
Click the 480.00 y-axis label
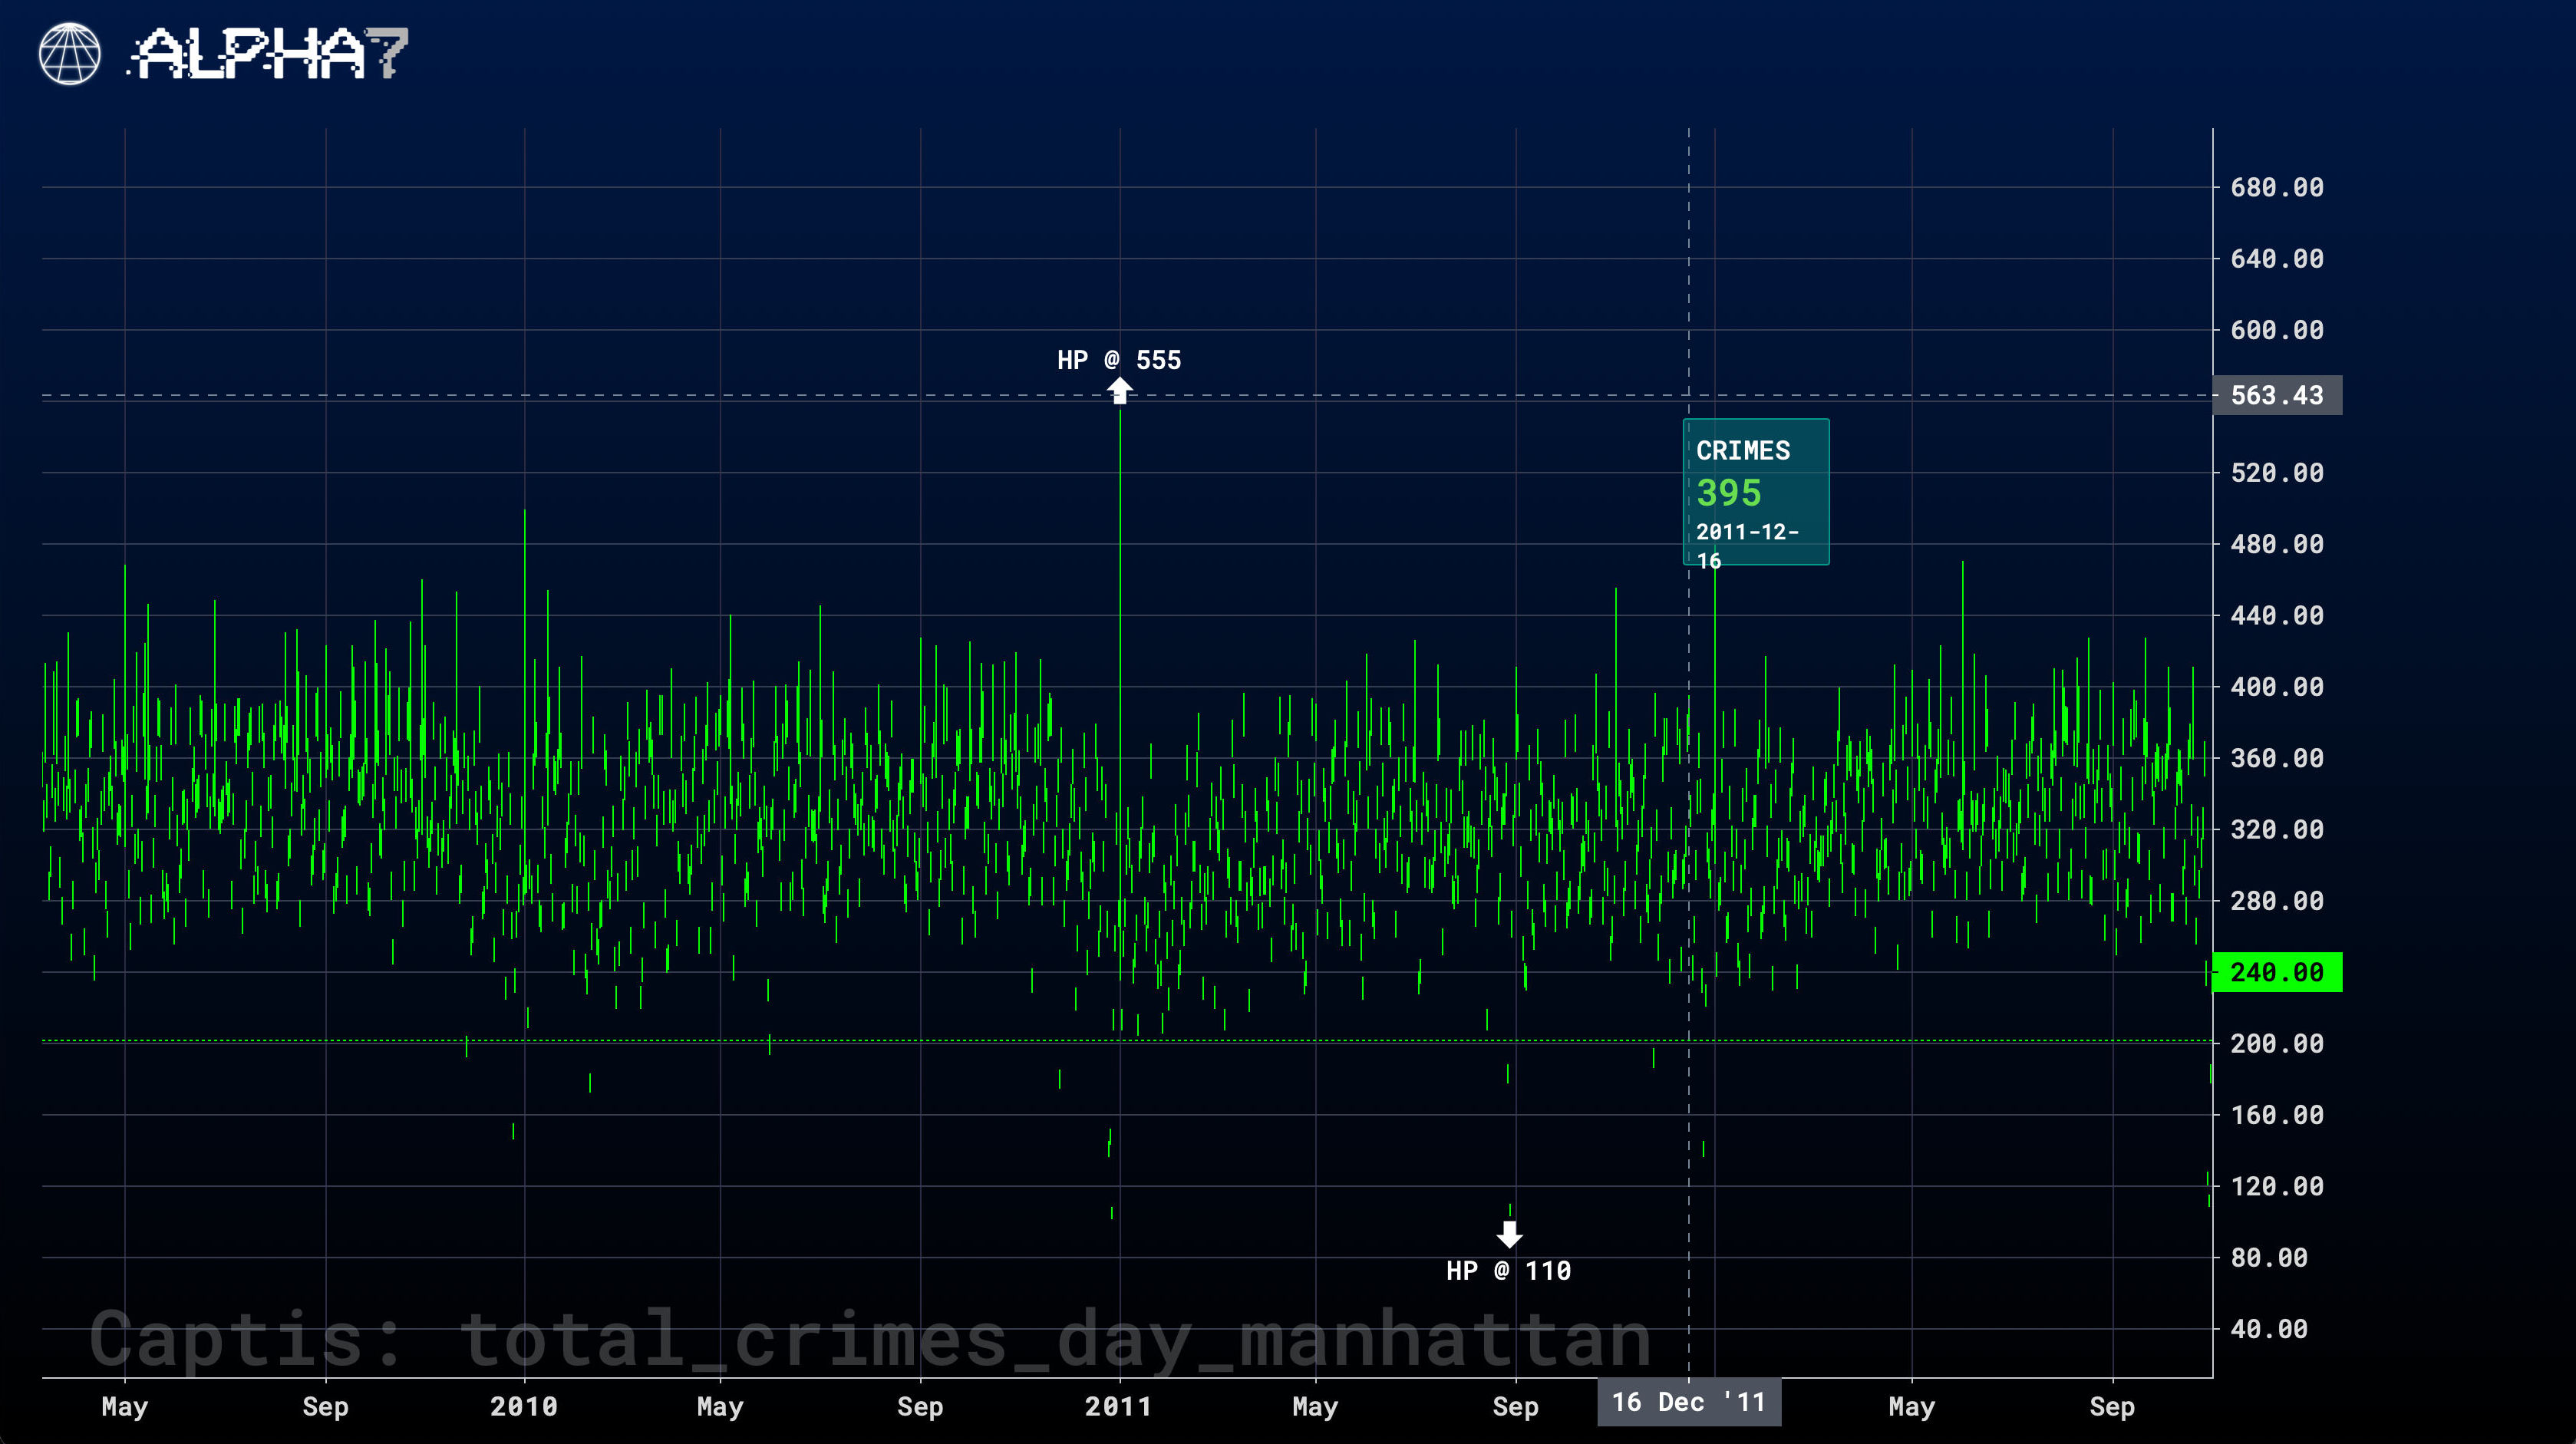pos(2277,544)
